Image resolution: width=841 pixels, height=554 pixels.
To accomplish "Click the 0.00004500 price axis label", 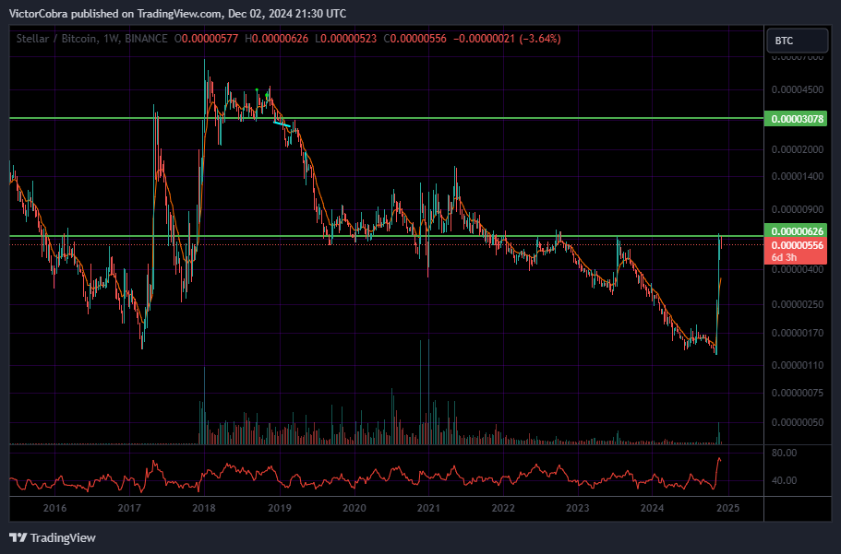I will click(x=797, y=89).
